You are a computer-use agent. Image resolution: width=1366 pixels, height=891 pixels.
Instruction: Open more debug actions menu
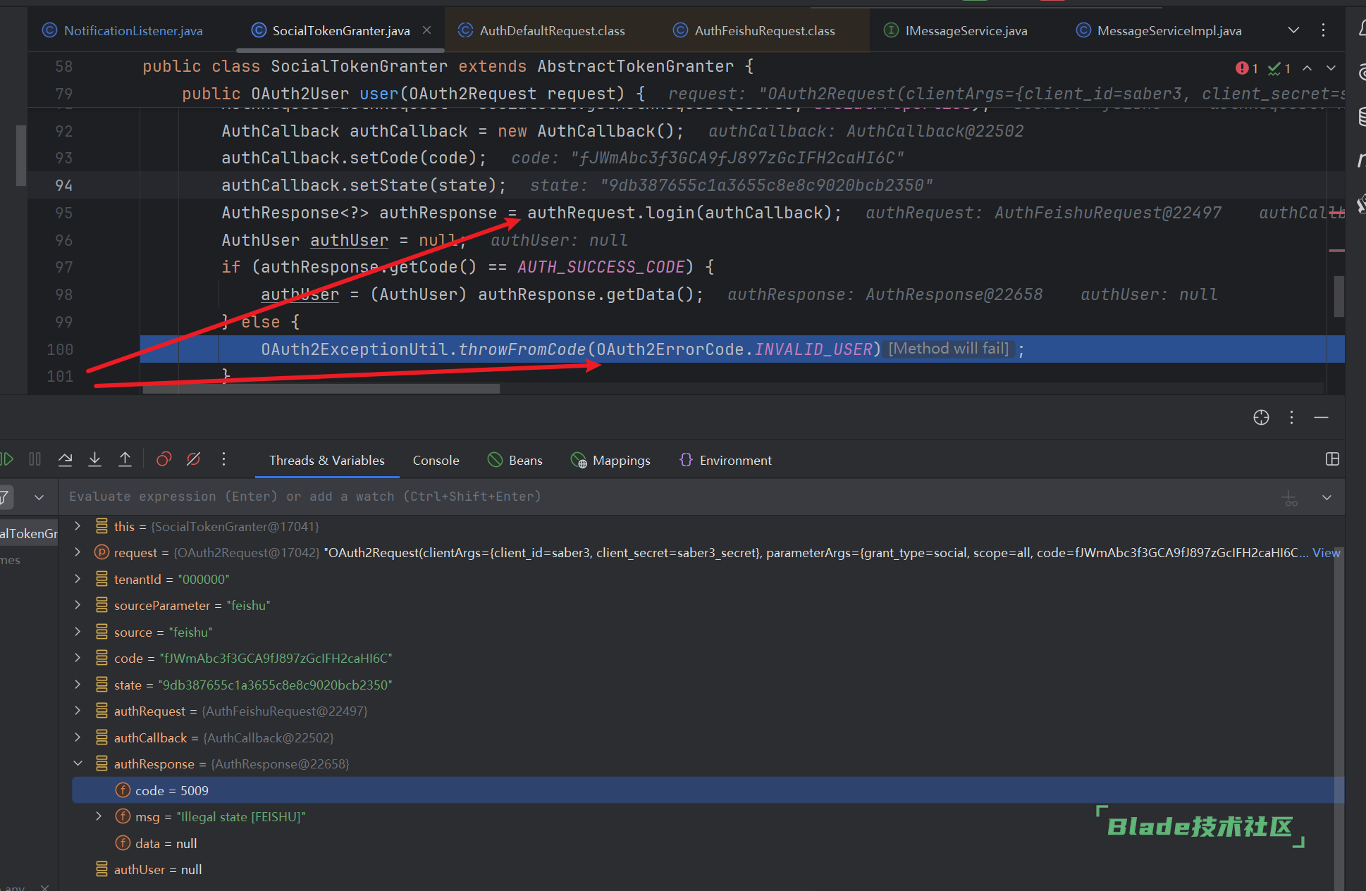pyautogui.click(x=223, y=459)
